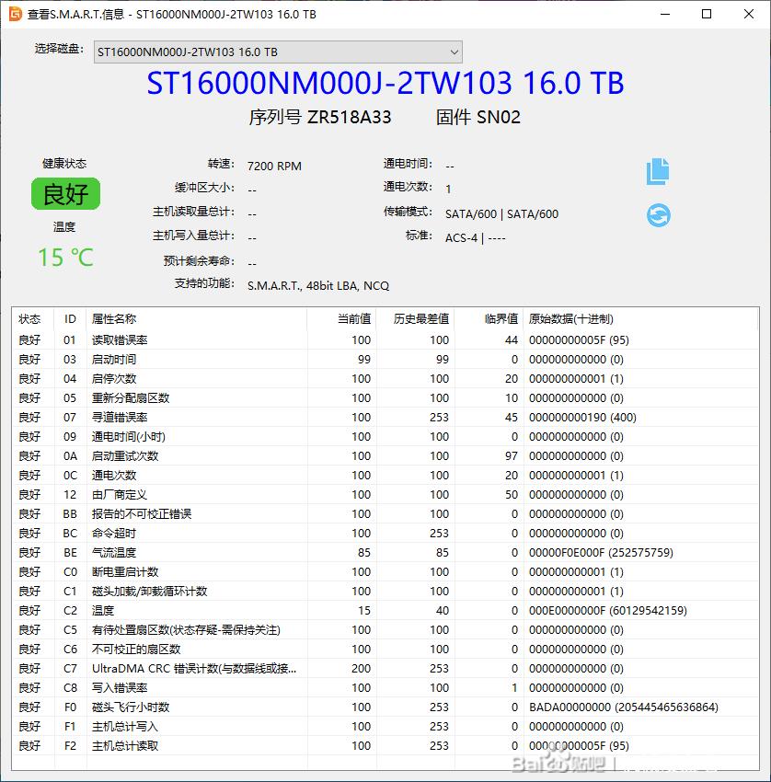Screen dimensions: 771x782
Task: Select the 磁头加载/卸载循环计数 row
Action: point(385,592)
